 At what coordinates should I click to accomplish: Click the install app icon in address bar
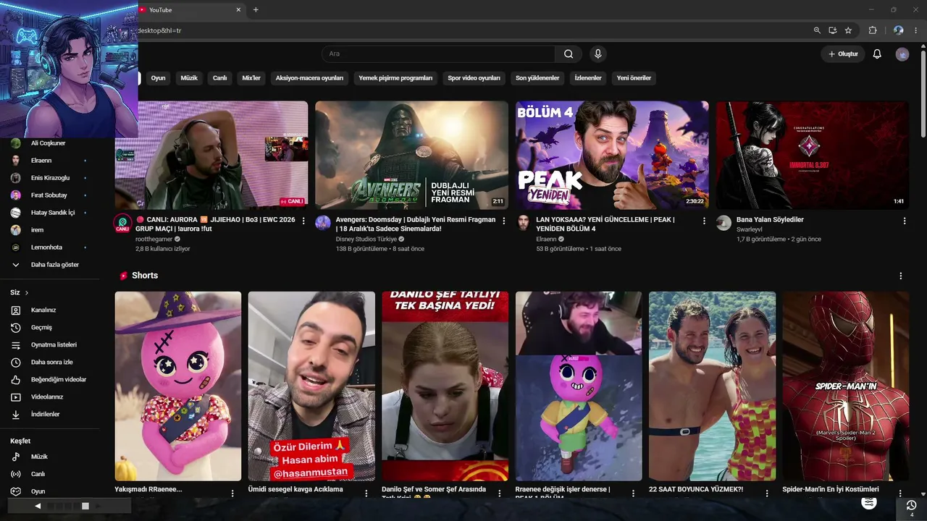tap(833, 30)
